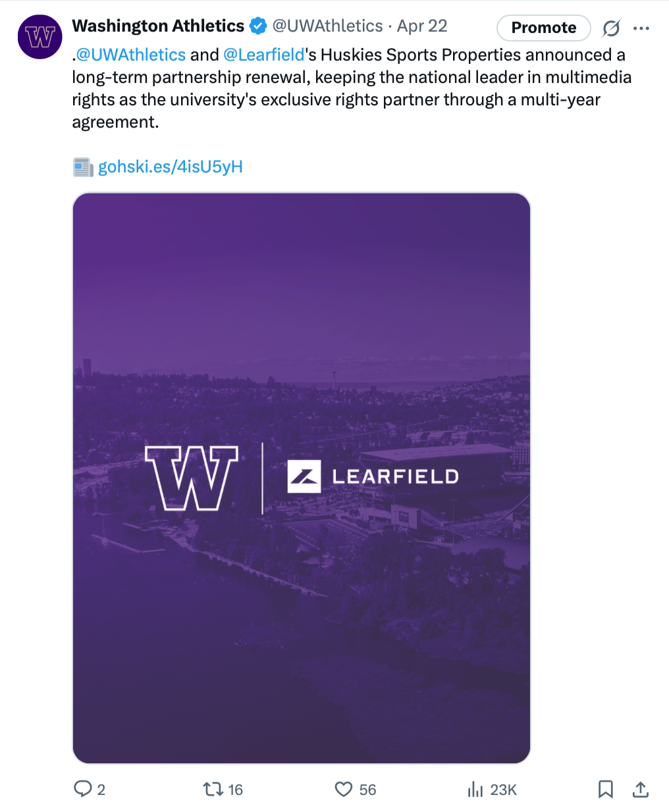Screen dimensions: 669x812
Task: Click the Washington Athletics display name
Action: (158, 26)
